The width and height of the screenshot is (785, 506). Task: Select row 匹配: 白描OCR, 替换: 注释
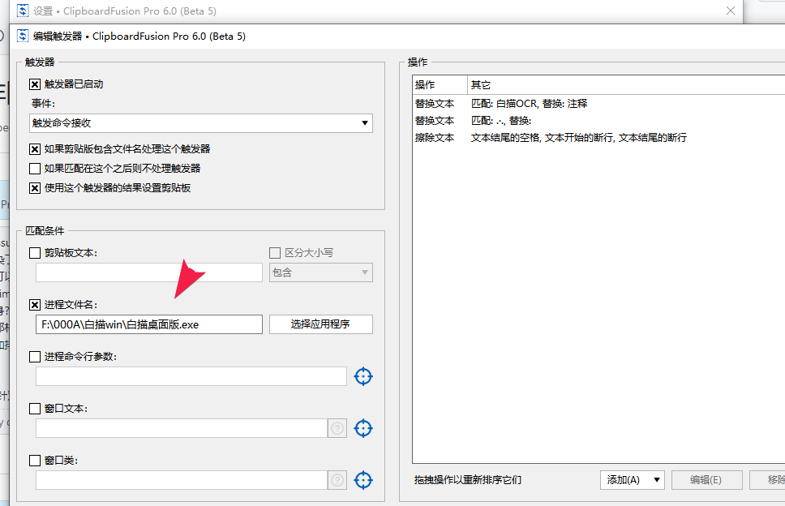(598, 104)
